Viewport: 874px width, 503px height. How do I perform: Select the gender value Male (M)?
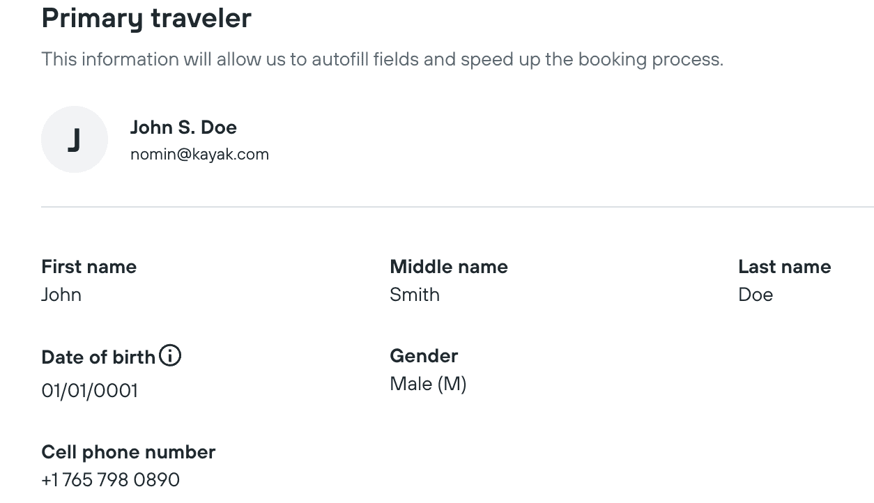tap(428, 384)
